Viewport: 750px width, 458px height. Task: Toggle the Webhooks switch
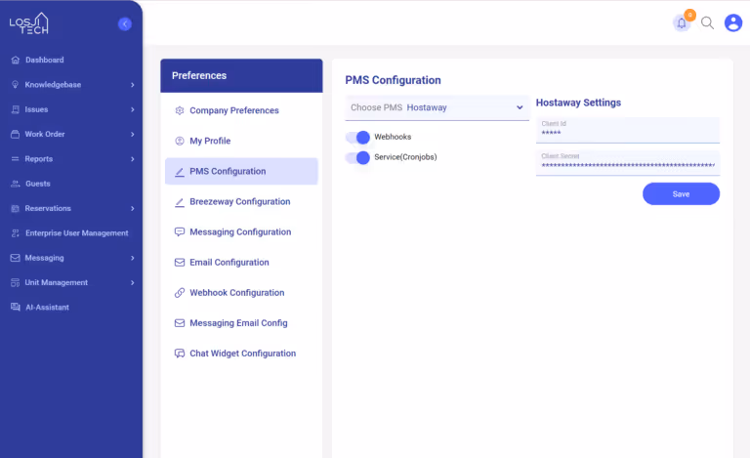pyautogui.click(x=357, y=138)
